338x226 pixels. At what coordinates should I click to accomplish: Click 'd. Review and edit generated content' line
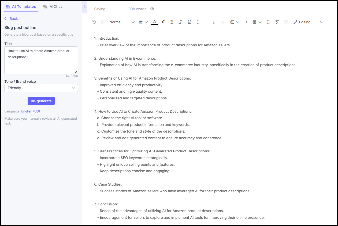[x=160, y=138]
